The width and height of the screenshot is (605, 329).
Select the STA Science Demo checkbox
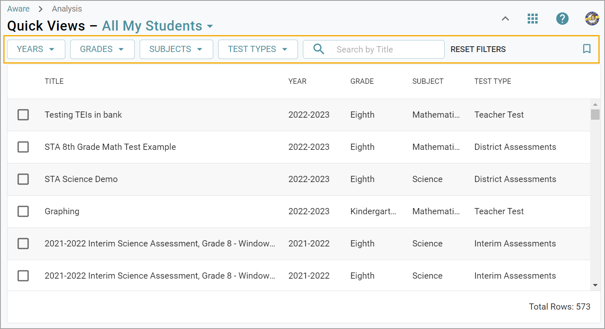pyautogui.click(x=23, y=179)
